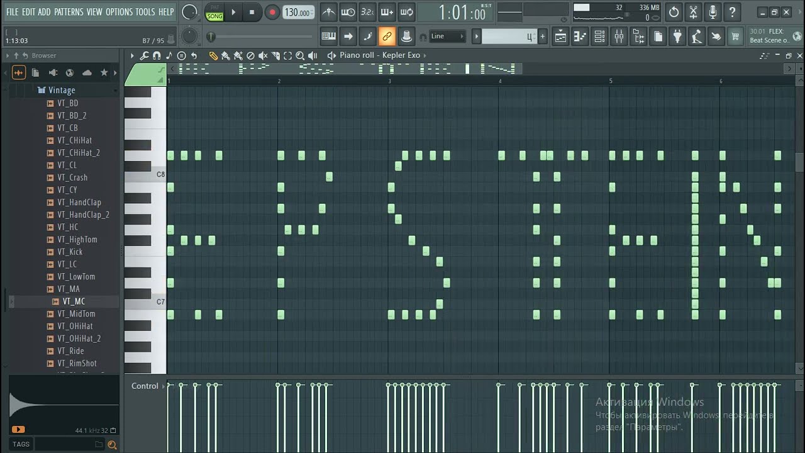Viewport: 805px width, 453px height.
Task: Add a new pattern with plus button
Action: [x=542, y=36]
